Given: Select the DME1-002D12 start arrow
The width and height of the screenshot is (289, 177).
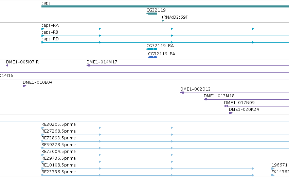Looking at the screenshot, I should pyautogui.click(x=182, y=93).
